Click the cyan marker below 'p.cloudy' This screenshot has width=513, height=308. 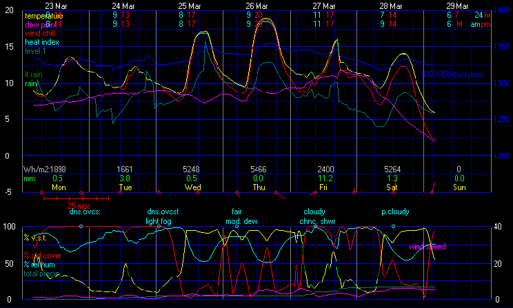point(393,226)
